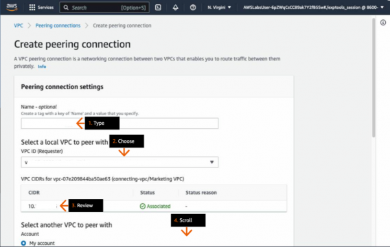Expand the VPC ID (Requester) dropdown
The height and width of the screenshot is (247, 390).
coord(119,162)
